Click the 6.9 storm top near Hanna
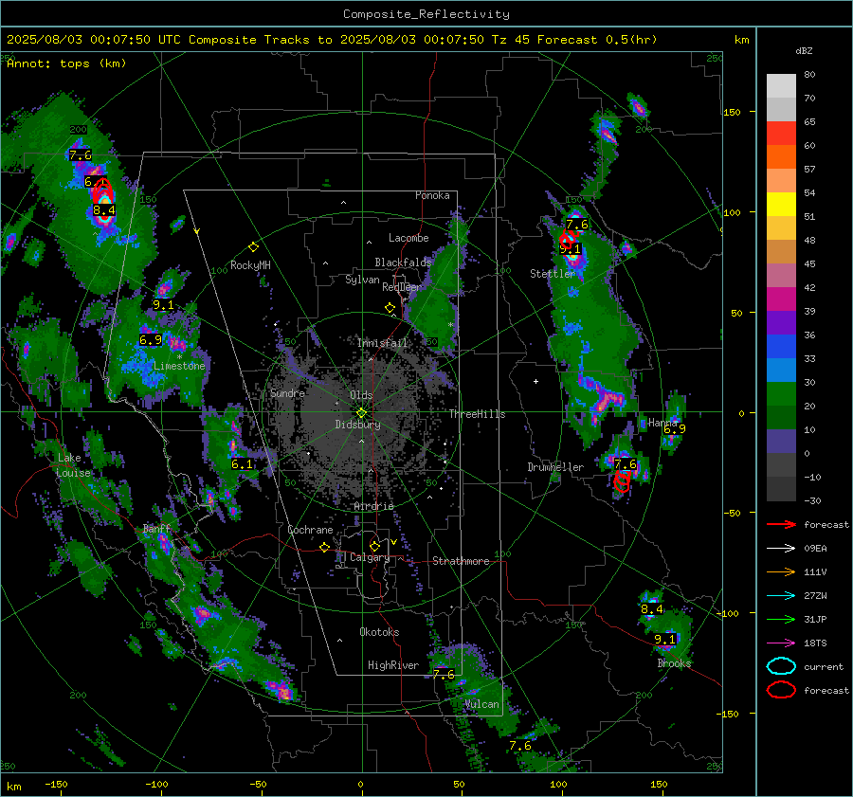 (x=675, y=429)
